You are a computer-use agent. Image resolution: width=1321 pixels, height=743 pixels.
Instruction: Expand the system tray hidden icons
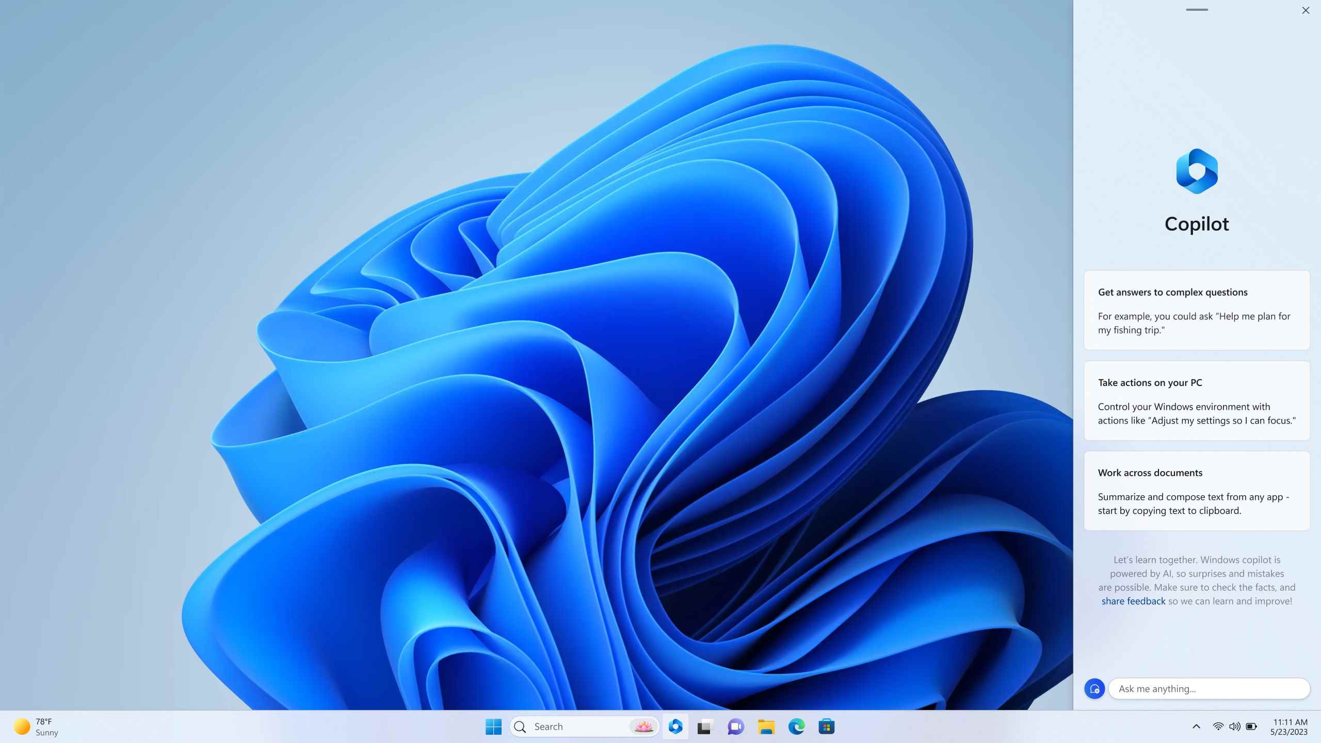pos(1196,726)
